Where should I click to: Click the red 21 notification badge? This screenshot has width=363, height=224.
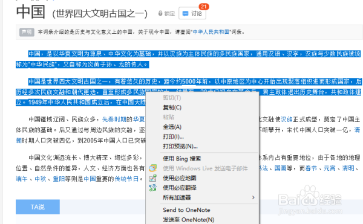tap(204, 7)
